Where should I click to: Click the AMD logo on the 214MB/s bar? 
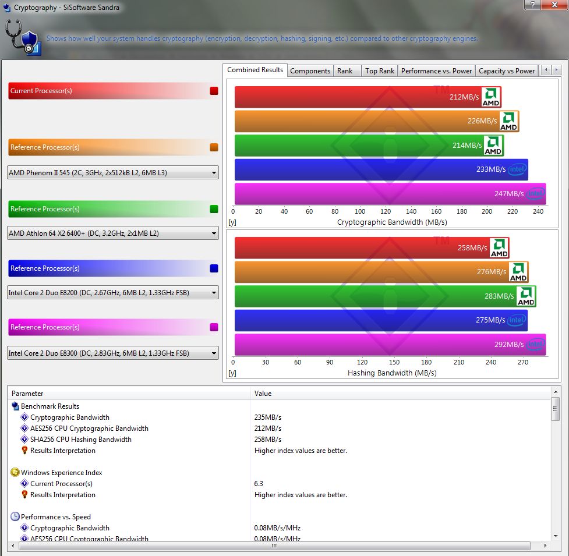(493, 145)
